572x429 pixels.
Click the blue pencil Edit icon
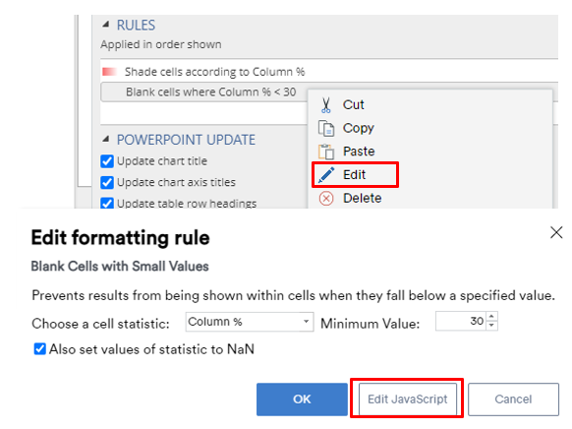click(x=326, y=175)
